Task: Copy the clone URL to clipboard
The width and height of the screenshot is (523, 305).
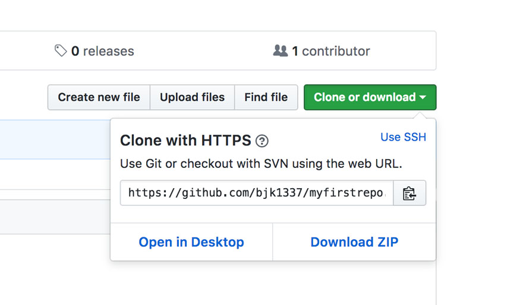Action: [x=409, y=193]
